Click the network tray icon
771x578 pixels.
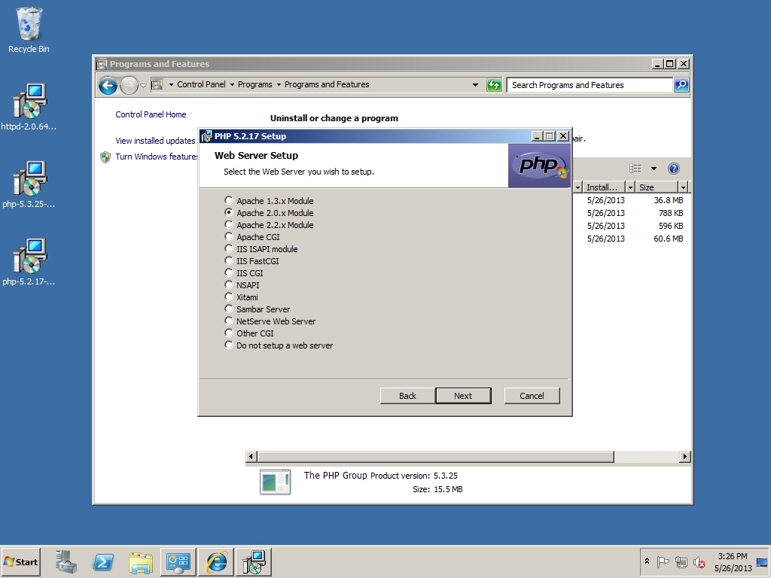pyautogui.click(x=681, y=561)
